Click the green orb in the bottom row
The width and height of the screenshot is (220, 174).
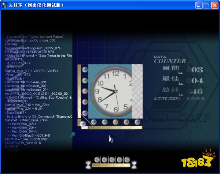pos(105,122)
